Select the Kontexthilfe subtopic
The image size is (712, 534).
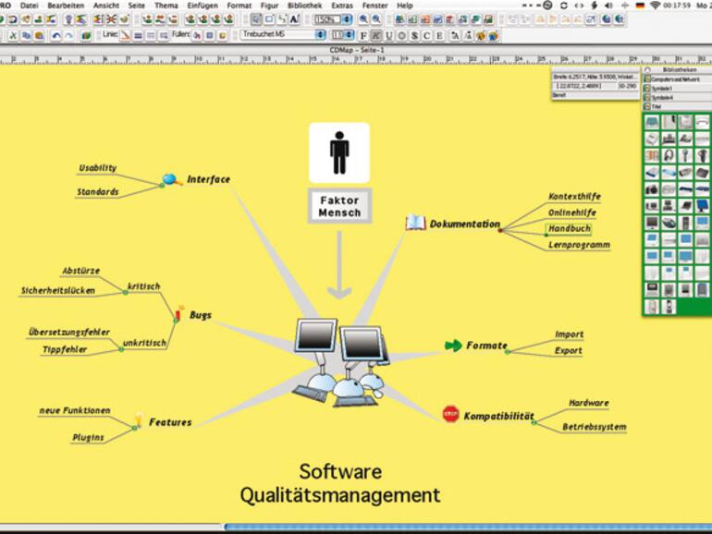(x=574, y=197)
